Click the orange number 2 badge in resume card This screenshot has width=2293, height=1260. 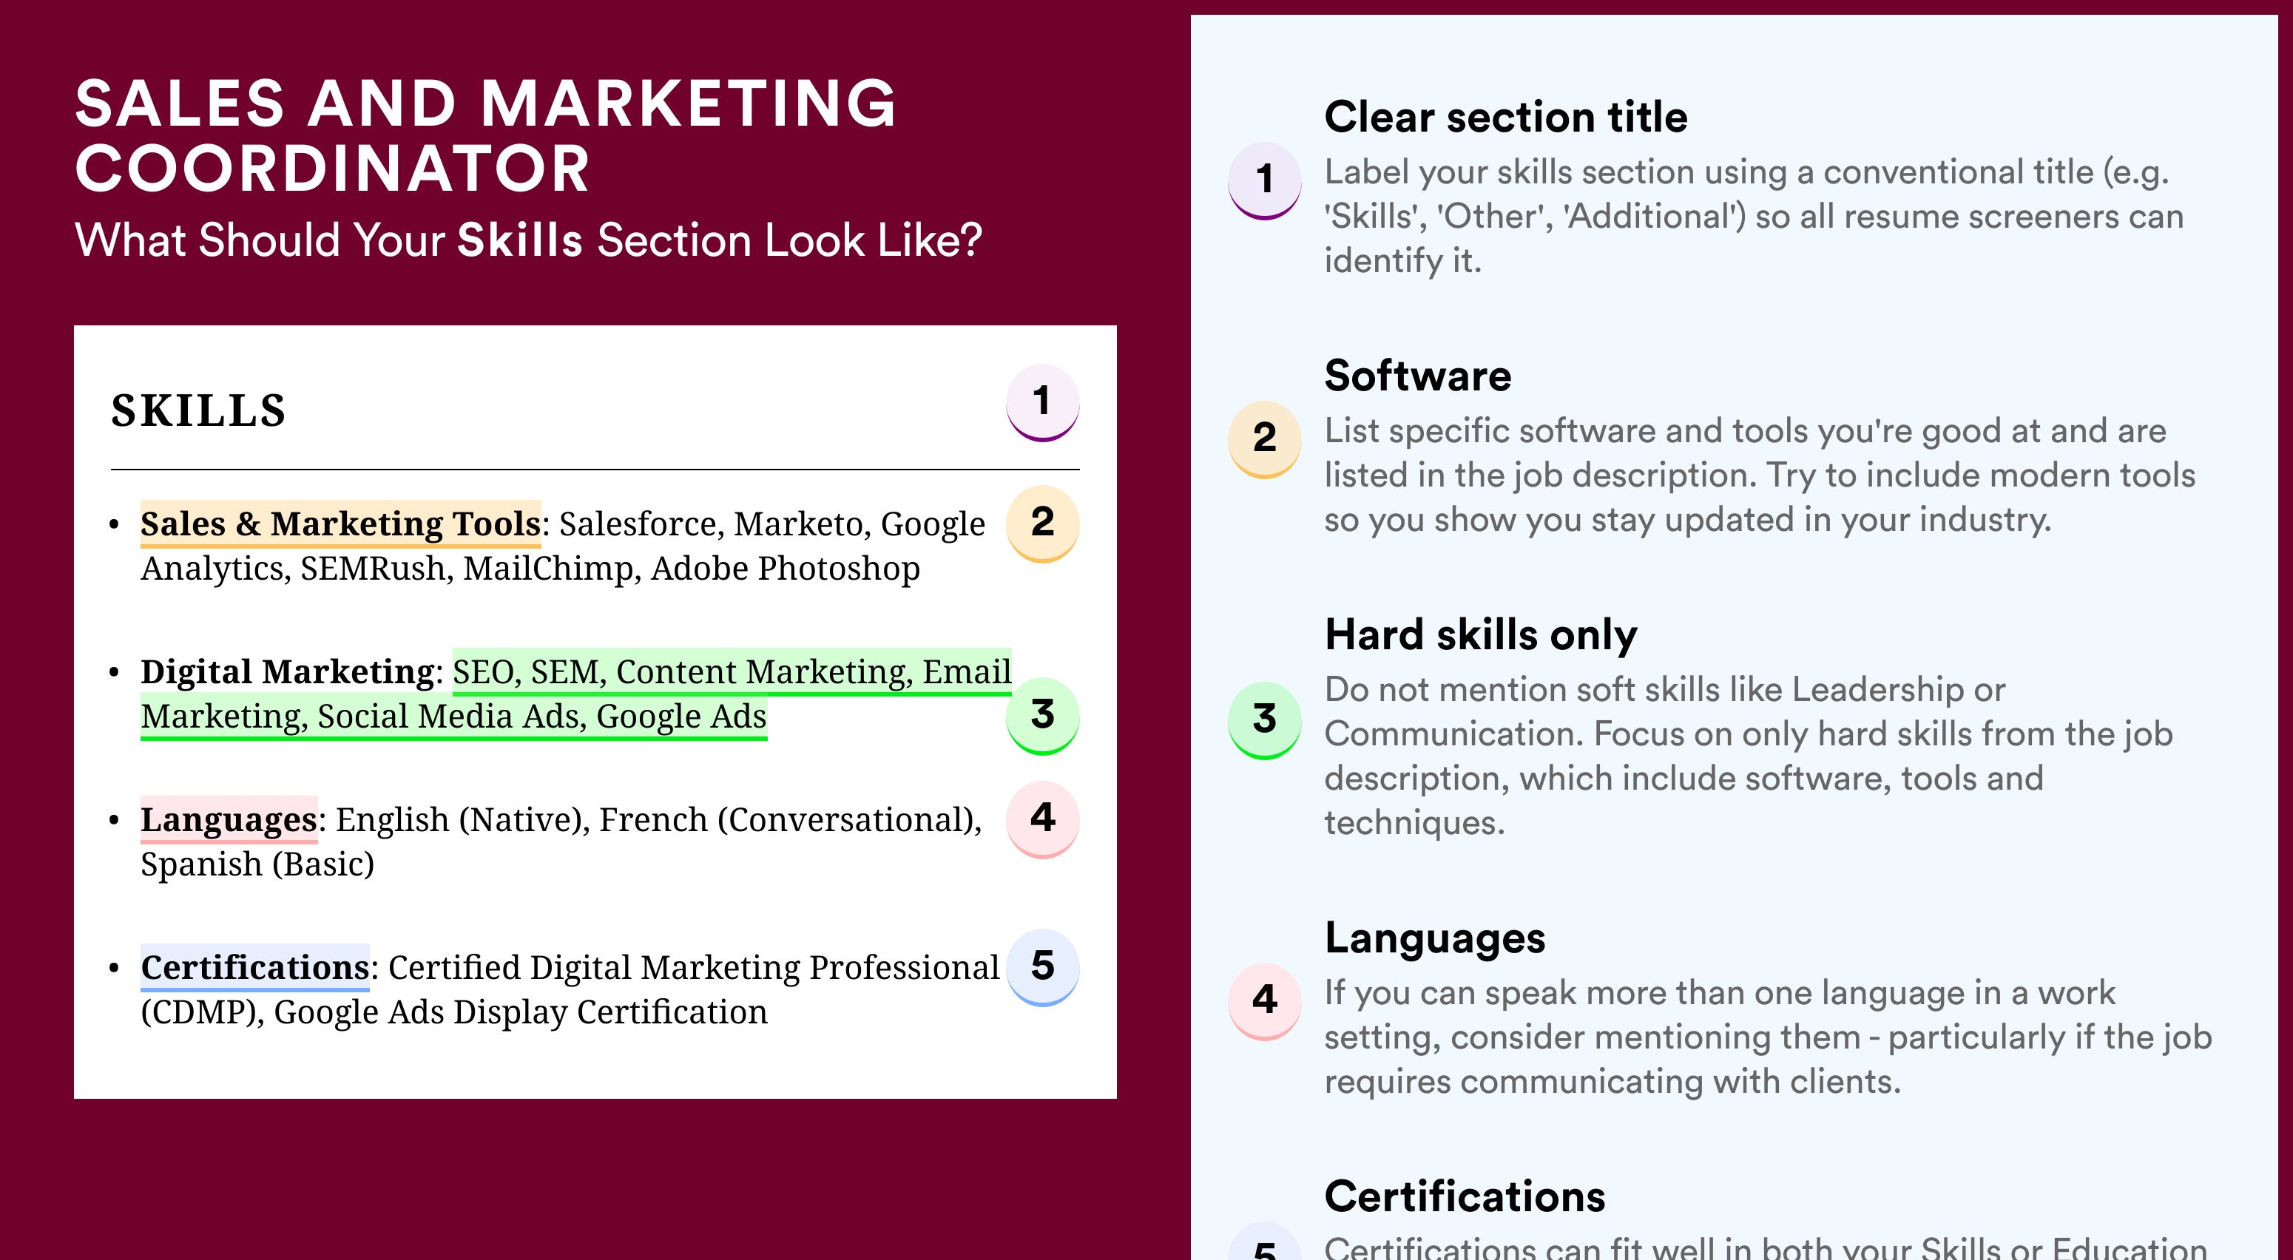pyautogui.click(x=1042, y=524)
